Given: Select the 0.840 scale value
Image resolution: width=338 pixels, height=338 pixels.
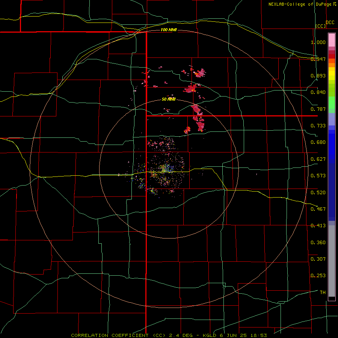Looking at the screenshot, I should pos(318,92).
